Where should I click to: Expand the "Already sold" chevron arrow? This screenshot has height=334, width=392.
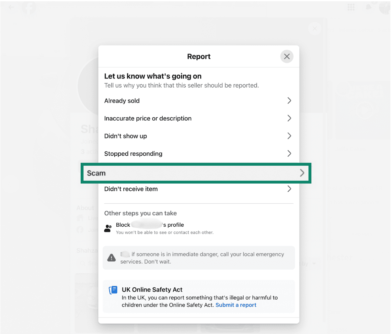[x=289, y=101]
